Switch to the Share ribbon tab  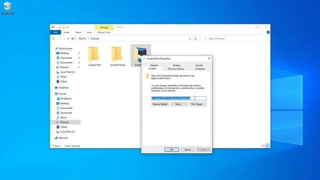[78, 32]
